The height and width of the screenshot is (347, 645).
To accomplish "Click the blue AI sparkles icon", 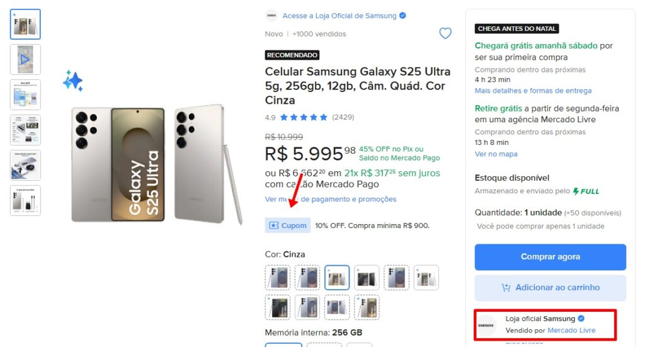I will click(x=73, y=81).
